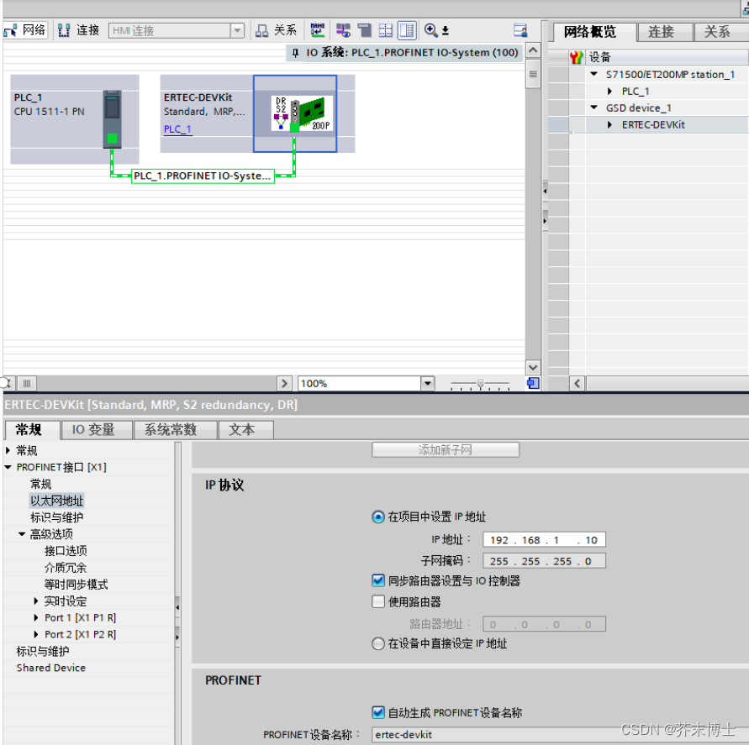Expand the ERTEC-DEVKit node in overview
749x745 pixels.
point(609,124)
